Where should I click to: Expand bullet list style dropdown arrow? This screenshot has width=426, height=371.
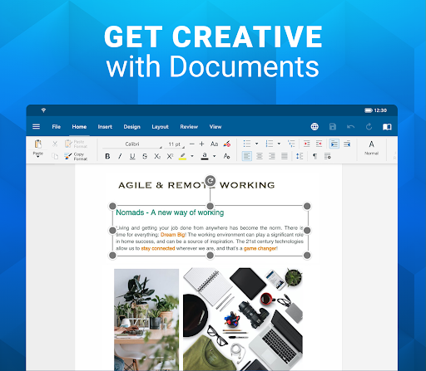[x=256, y=144]
